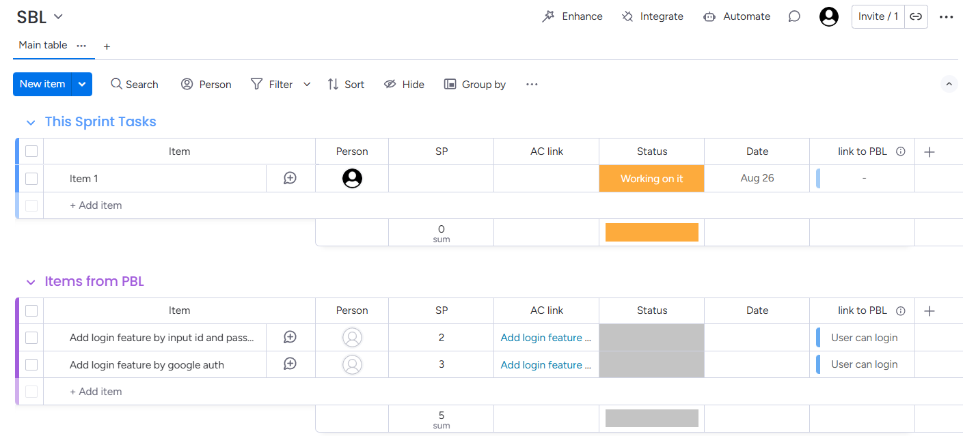Click the Hide eye icon
Viewport: 963px width, 436px height.
pyautogui.click(x=390, y=84)
